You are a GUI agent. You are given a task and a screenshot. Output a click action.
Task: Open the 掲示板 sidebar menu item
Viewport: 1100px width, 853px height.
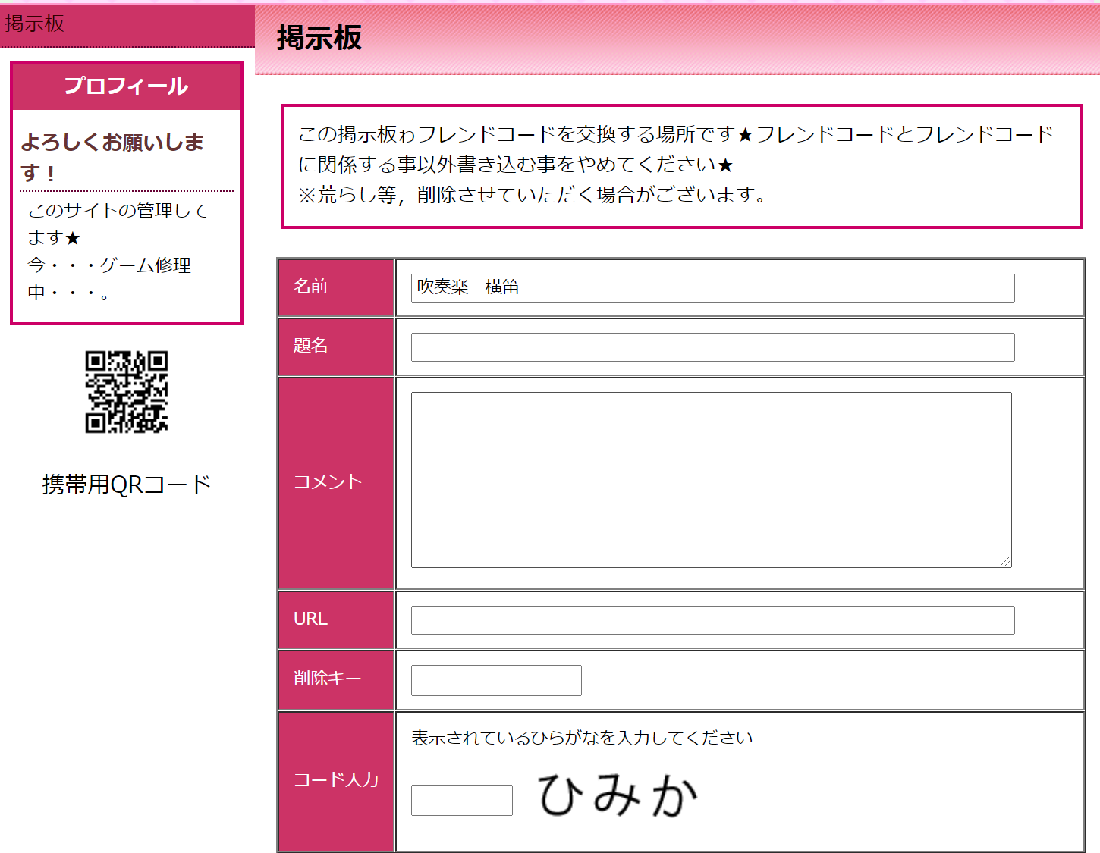35,24
